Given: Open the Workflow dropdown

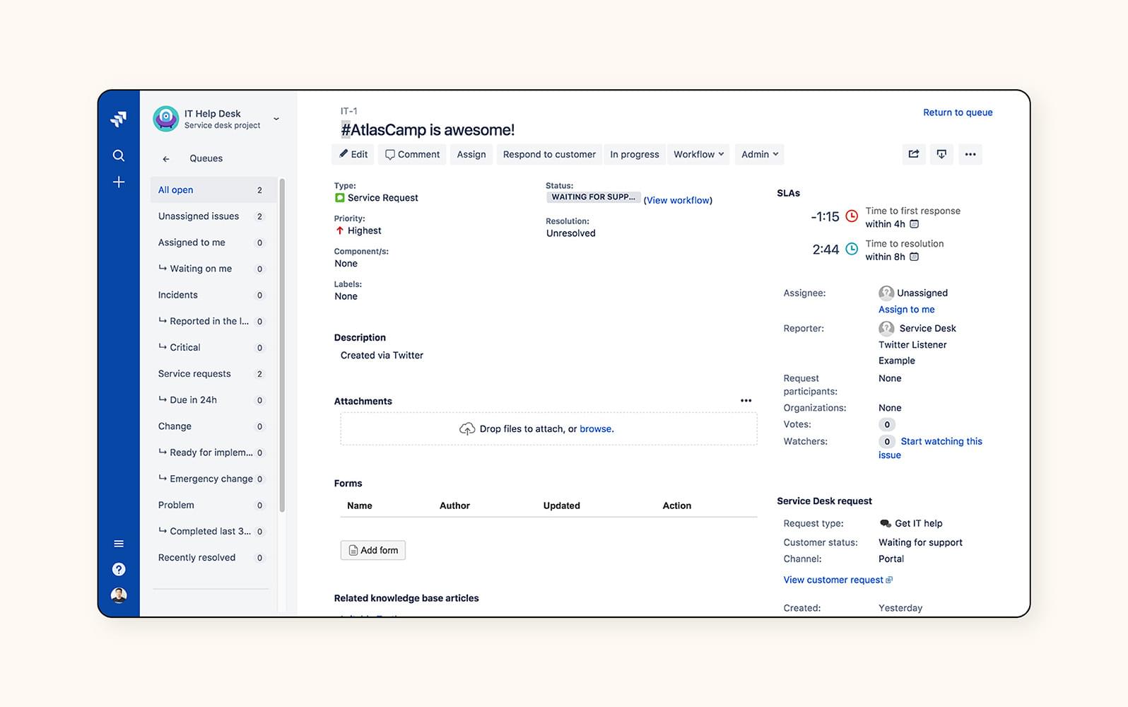Looking at the screenshot, I should pyautogui.click(x=698, y=154).
